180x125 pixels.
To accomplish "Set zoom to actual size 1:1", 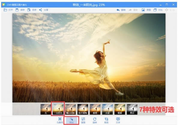I will click(x=170, y=10).
